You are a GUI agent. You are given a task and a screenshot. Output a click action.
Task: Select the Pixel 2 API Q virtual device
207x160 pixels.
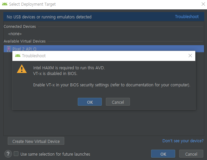pos(104,48)
